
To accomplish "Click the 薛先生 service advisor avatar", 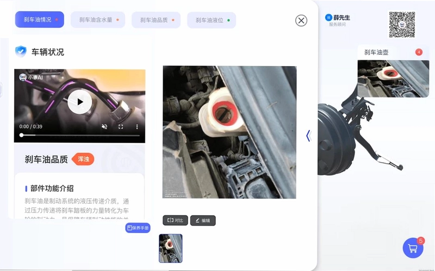I will click(x=328, y=18).
